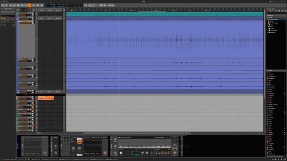The image size is (287, 161).
Task: Open the second browser tab icon in browser panel
Action: (270, 11)
